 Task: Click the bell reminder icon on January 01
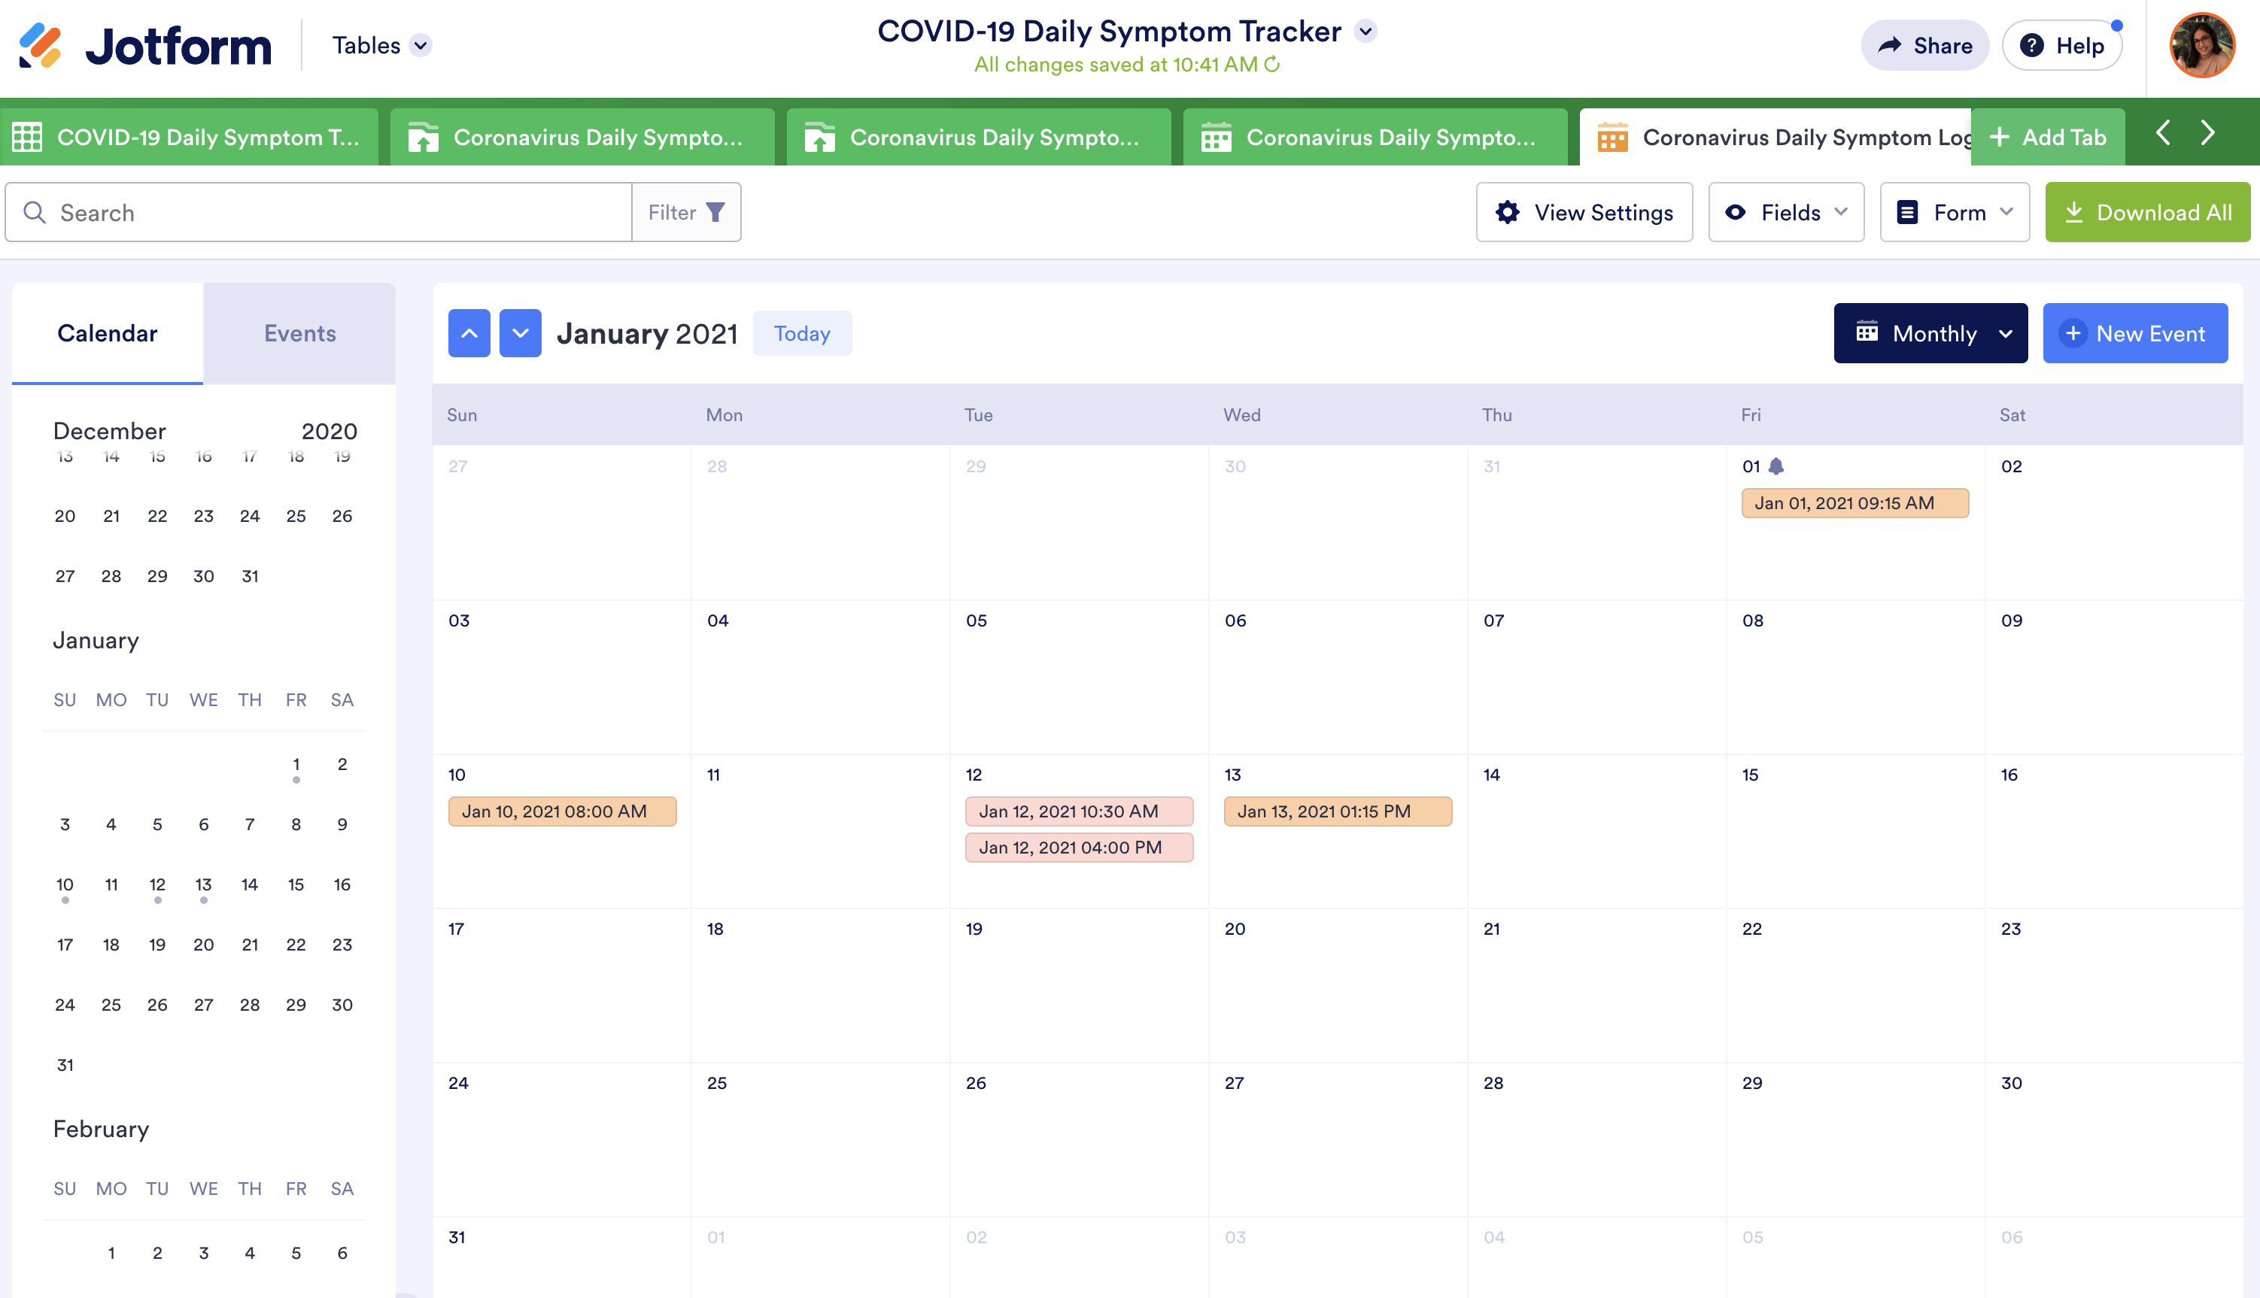coord(1775,466)
